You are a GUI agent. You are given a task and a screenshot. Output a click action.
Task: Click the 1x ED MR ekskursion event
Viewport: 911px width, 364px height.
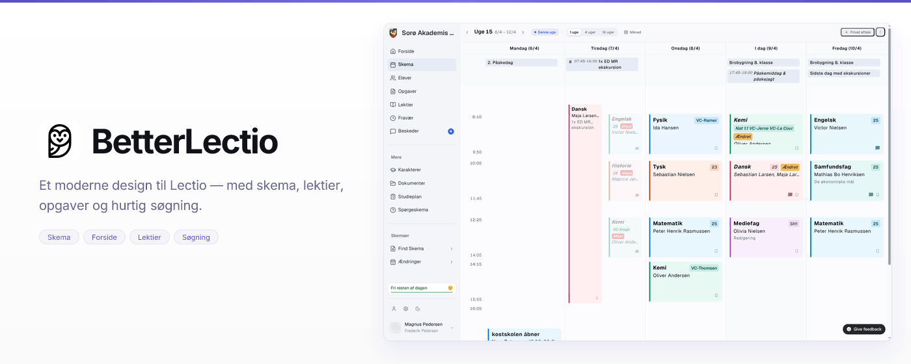(x=602, y=64)
